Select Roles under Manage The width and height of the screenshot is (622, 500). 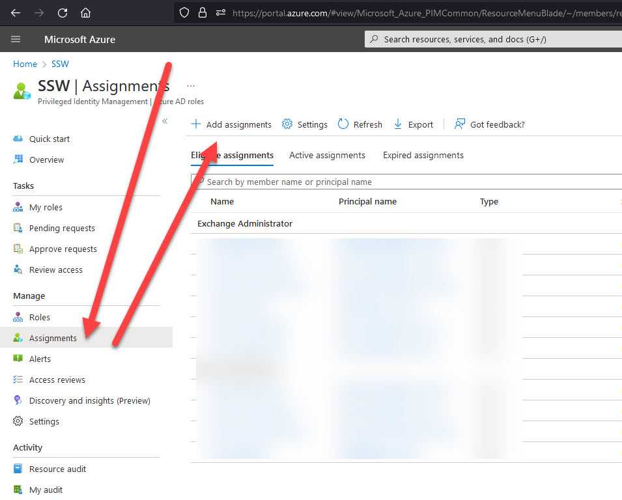pos(39,317)
